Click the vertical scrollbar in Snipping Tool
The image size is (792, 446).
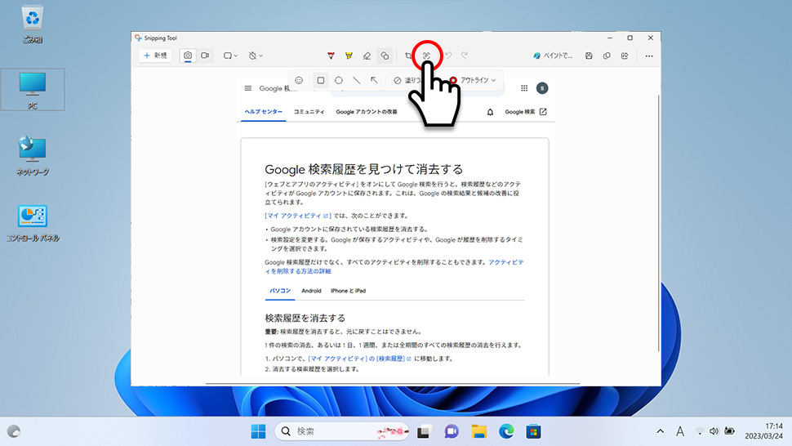(658, 222)
